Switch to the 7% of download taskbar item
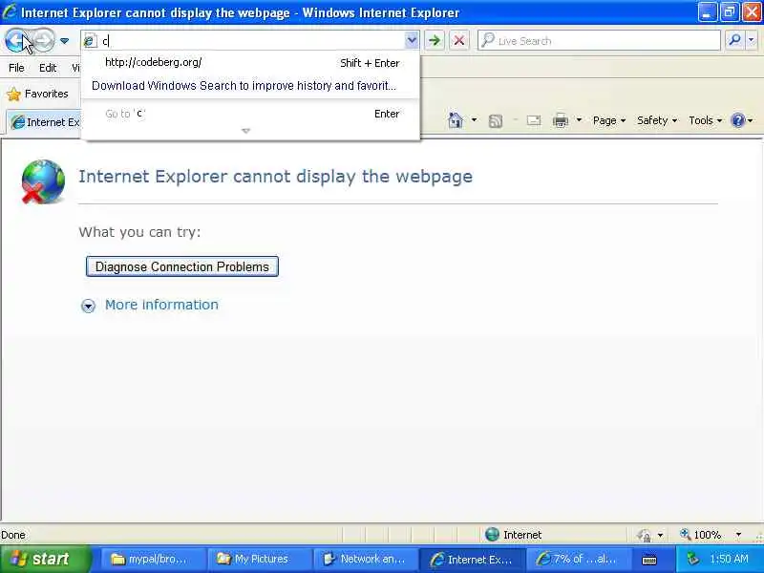The height and width of the screenshot is (573, 764). (579, 559)
